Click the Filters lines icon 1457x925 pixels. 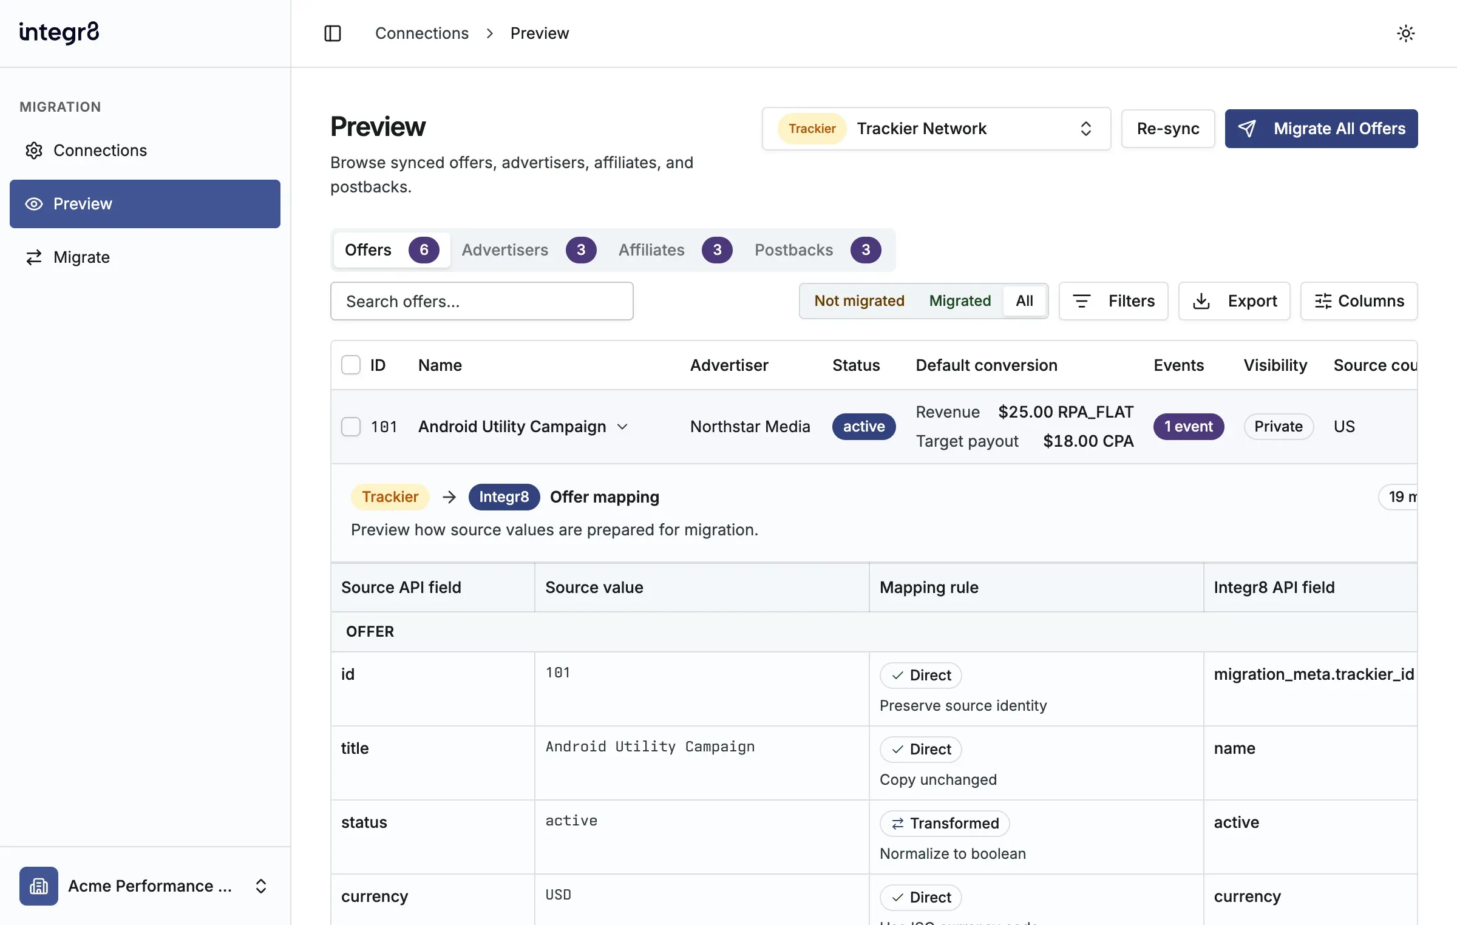coord(1081,301)
